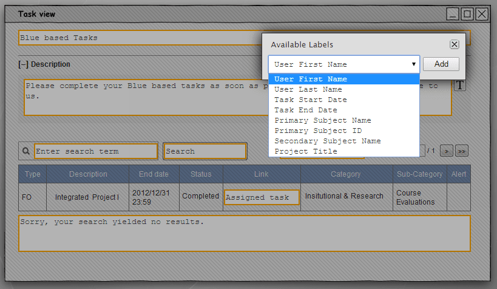Sort by End date column header
The width and height of the screenshot is (497, 289).
click(x=154, y=174)
